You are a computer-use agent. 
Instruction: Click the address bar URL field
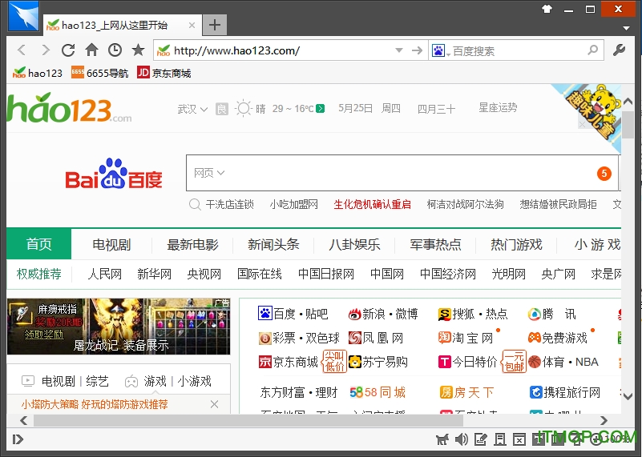[x=274, y=50]
